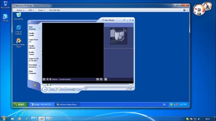Toggle the playlist pane icon under album art panel
Image resolution: width=216 pixels, height=121 pixels.
point(106,79)
